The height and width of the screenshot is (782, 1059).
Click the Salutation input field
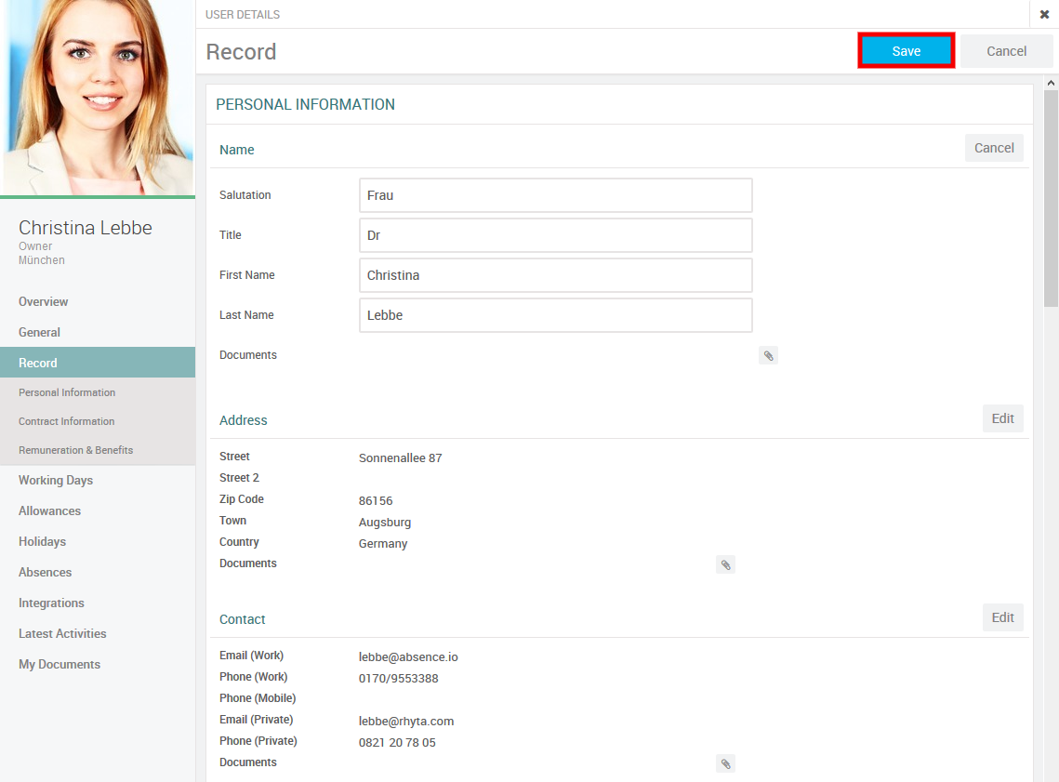point(555,195)
